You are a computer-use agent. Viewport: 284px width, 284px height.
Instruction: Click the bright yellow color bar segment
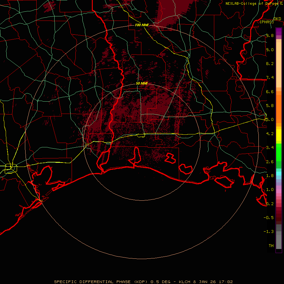279,135
